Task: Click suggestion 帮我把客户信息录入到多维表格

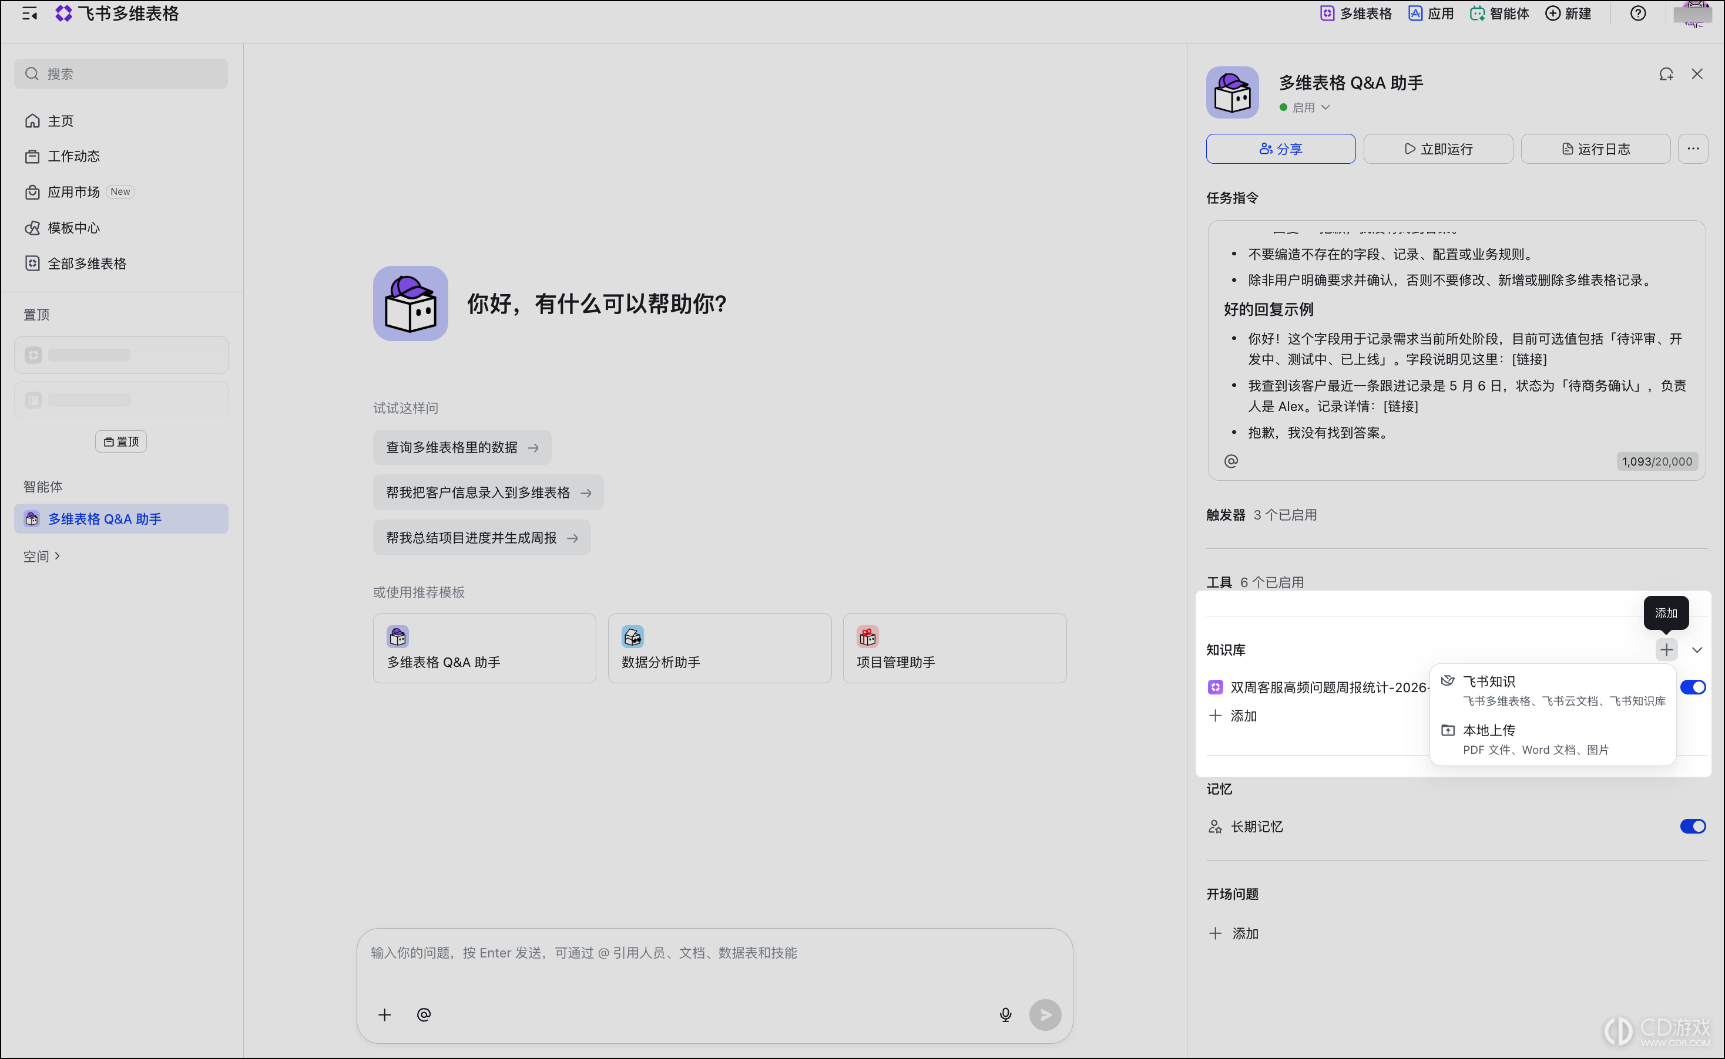Action: (x=488, y=493)
